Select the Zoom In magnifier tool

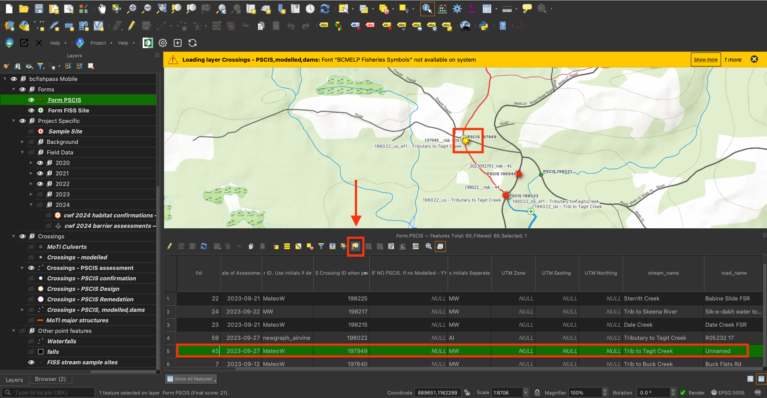(x=131, y=9)
